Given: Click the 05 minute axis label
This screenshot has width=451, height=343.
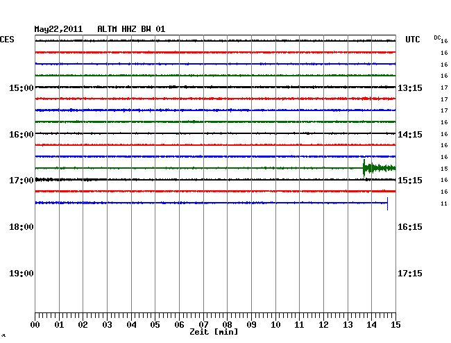Looking at the screenshot, I should tap(155, 325).
